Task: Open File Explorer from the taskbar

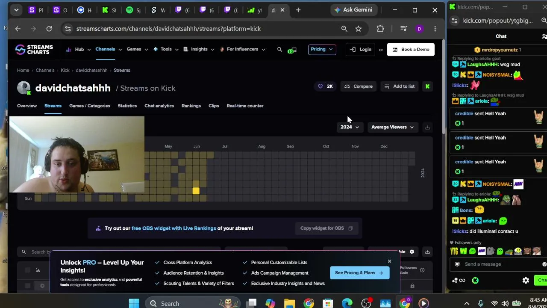Action: point(289,303)
